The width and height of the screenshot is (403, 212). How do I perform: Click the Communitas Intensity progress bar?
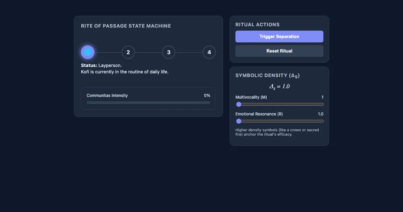click(148, 103)
